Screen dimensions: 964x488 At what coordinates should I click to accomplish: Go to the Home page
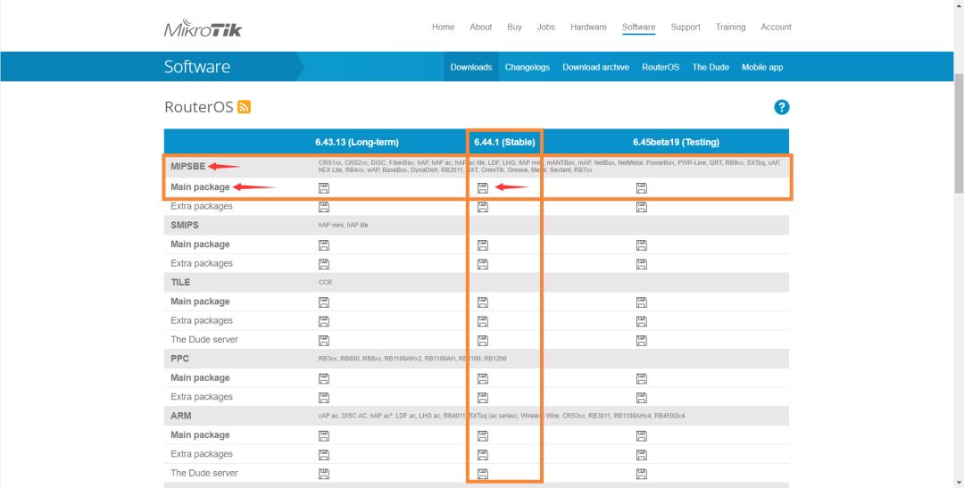(444, 27)
